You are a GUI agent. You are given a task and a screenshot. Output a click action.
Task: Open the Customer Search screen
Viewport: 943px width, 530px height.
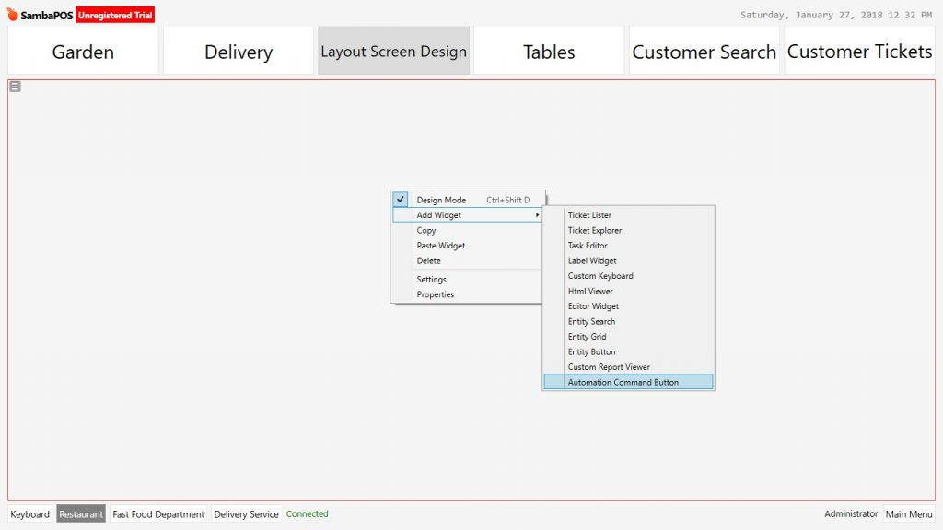click(x=704, y=52)
